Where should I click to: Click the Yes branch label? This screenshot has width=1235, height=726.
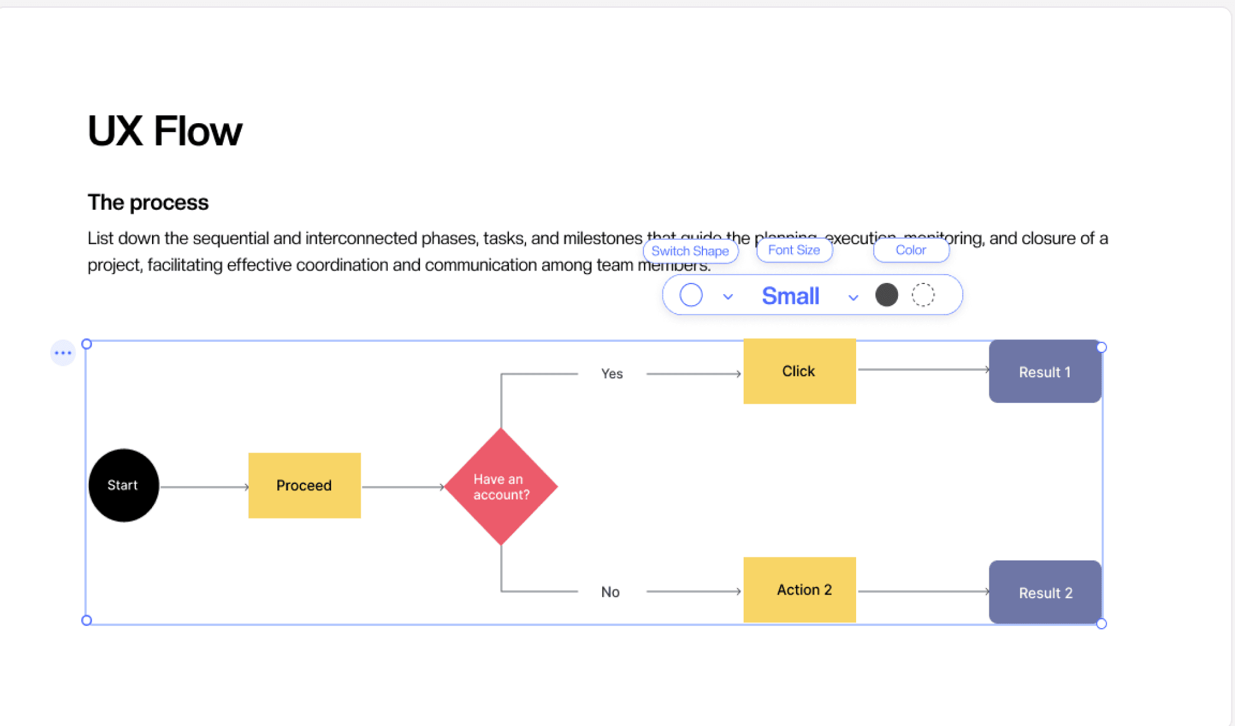pos(612,374)
